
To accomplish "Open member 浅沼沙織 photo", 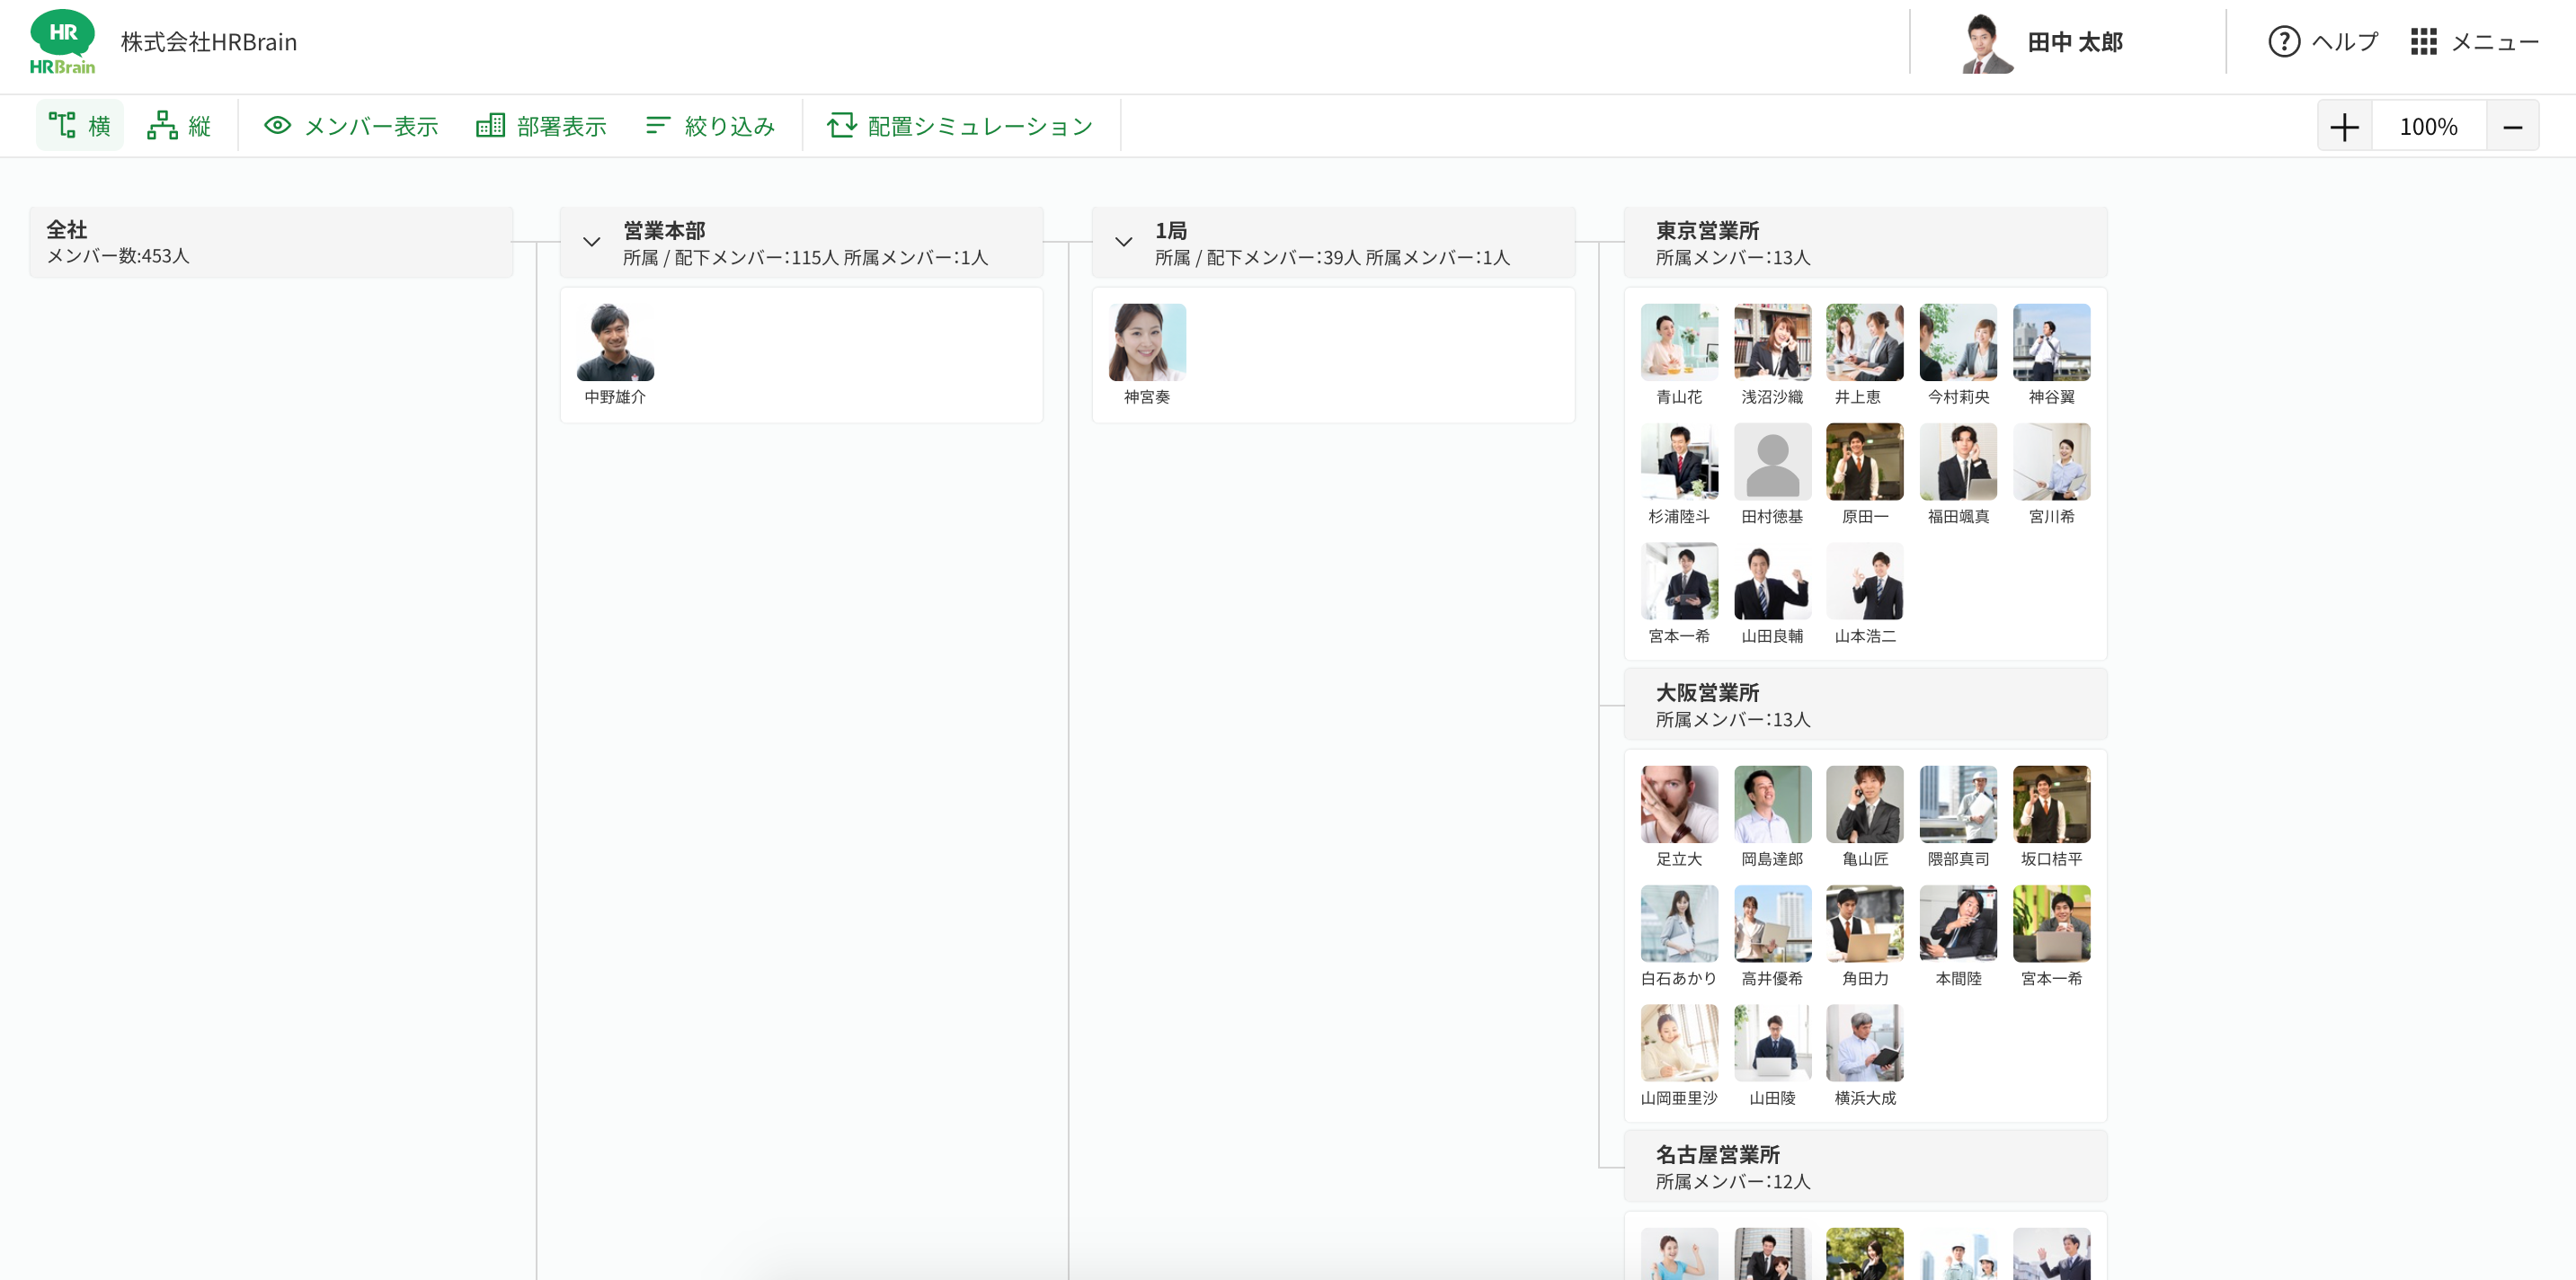I will tap(1772, 342).
